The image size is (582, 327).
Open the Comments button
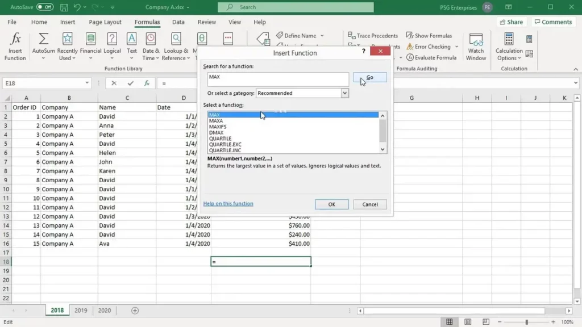click(x=553, y=22)
